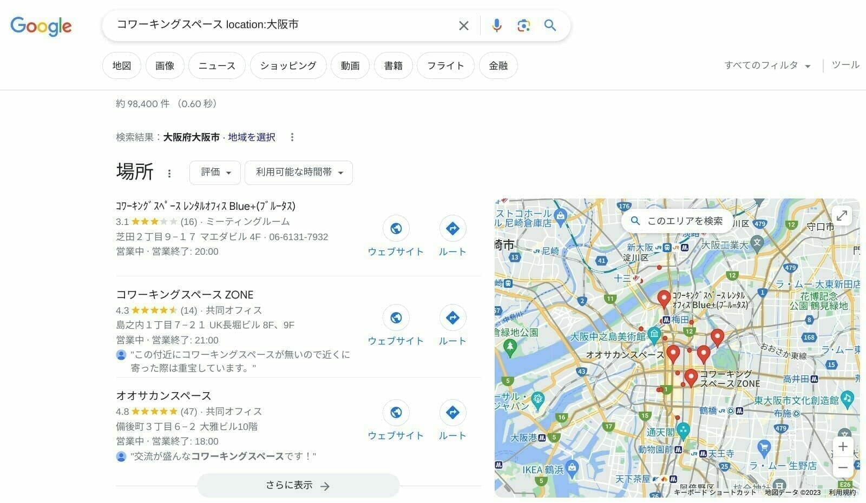Start voice search with the microphone icon

click(496, 25)
